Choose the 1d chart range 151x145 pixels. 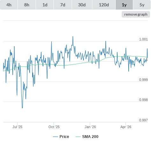coord(45,5)
